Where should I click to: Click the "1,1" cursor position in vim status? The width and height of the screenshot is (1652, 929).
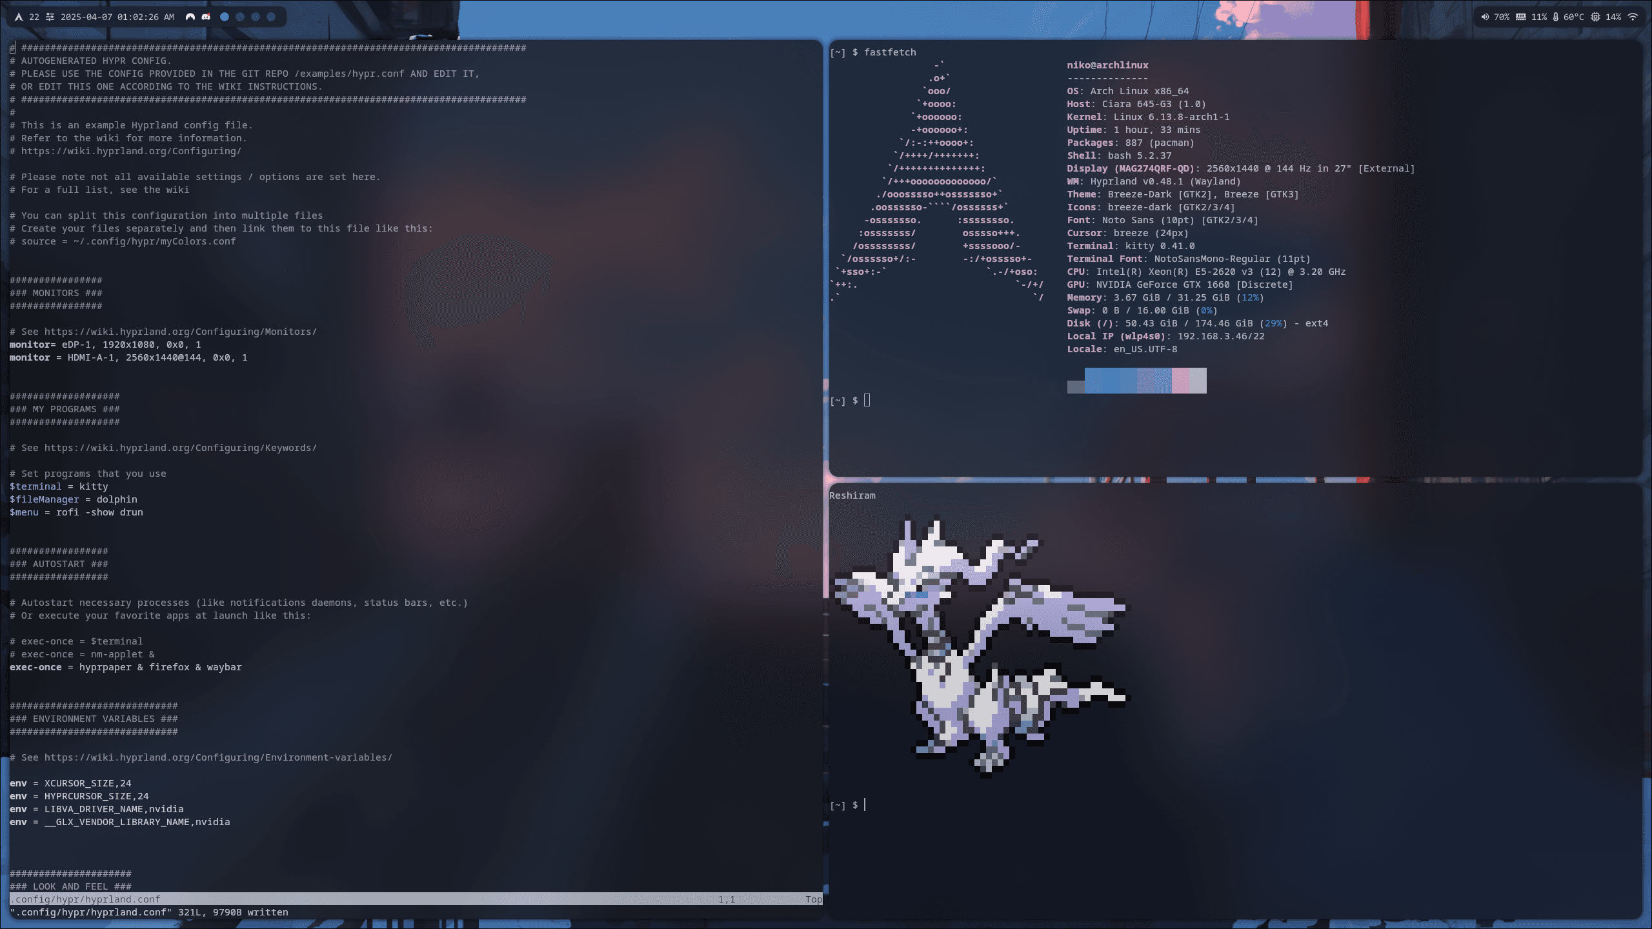click(x=727, y=899)
